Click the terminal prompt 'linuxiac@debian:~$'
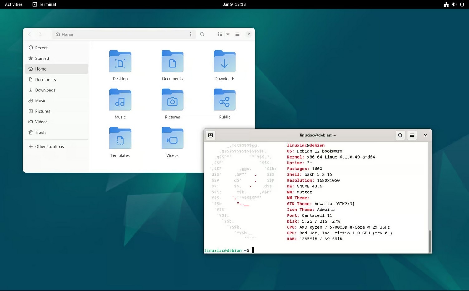 point(226,250)
